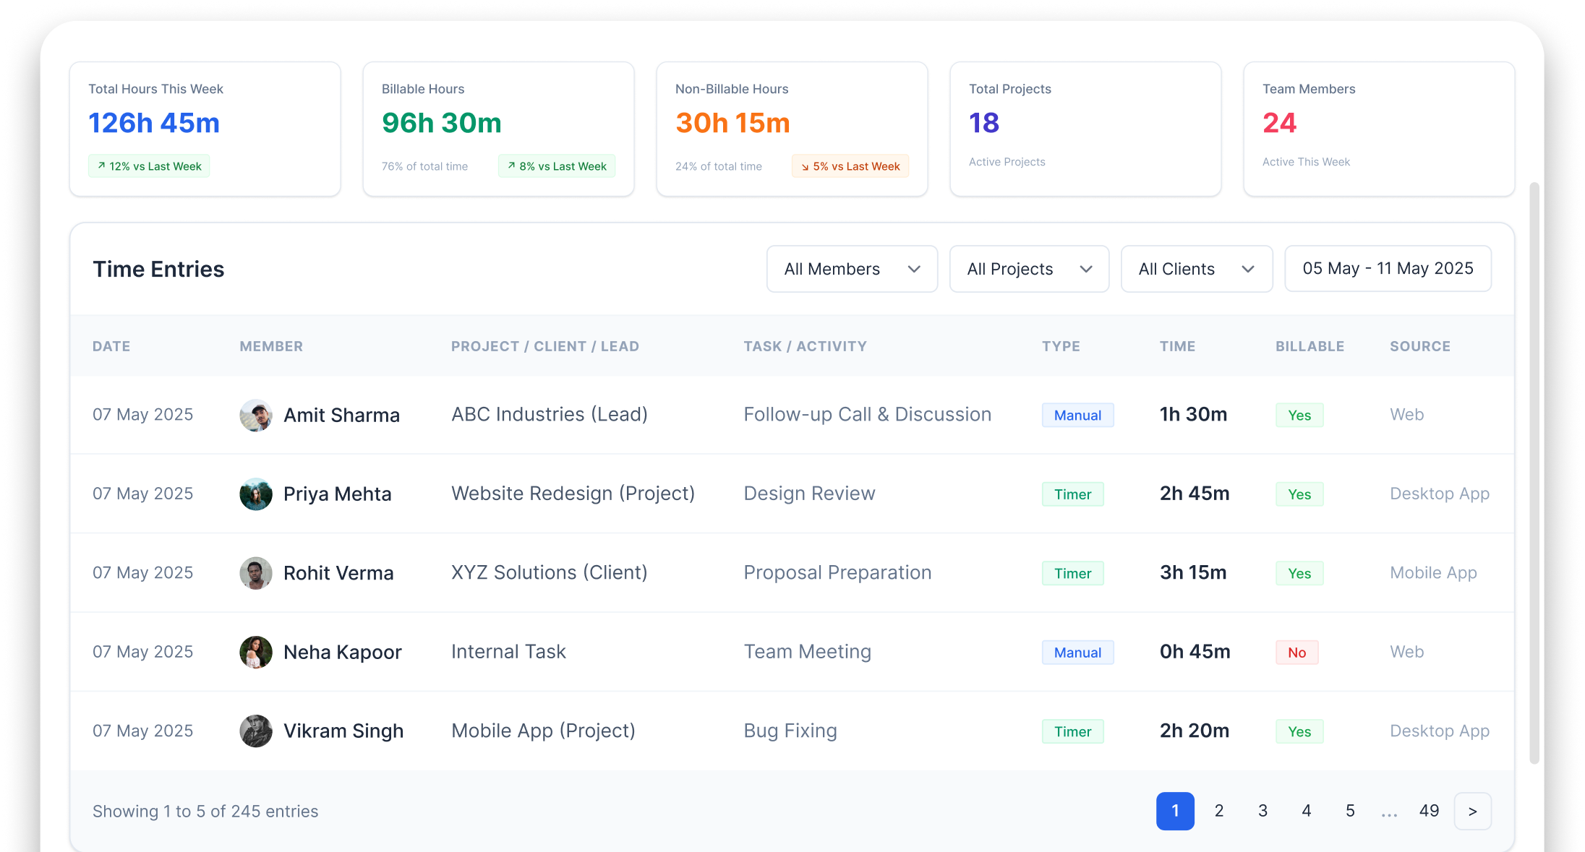
Task: Click the Design Review task
Action: tap(809, 494)
